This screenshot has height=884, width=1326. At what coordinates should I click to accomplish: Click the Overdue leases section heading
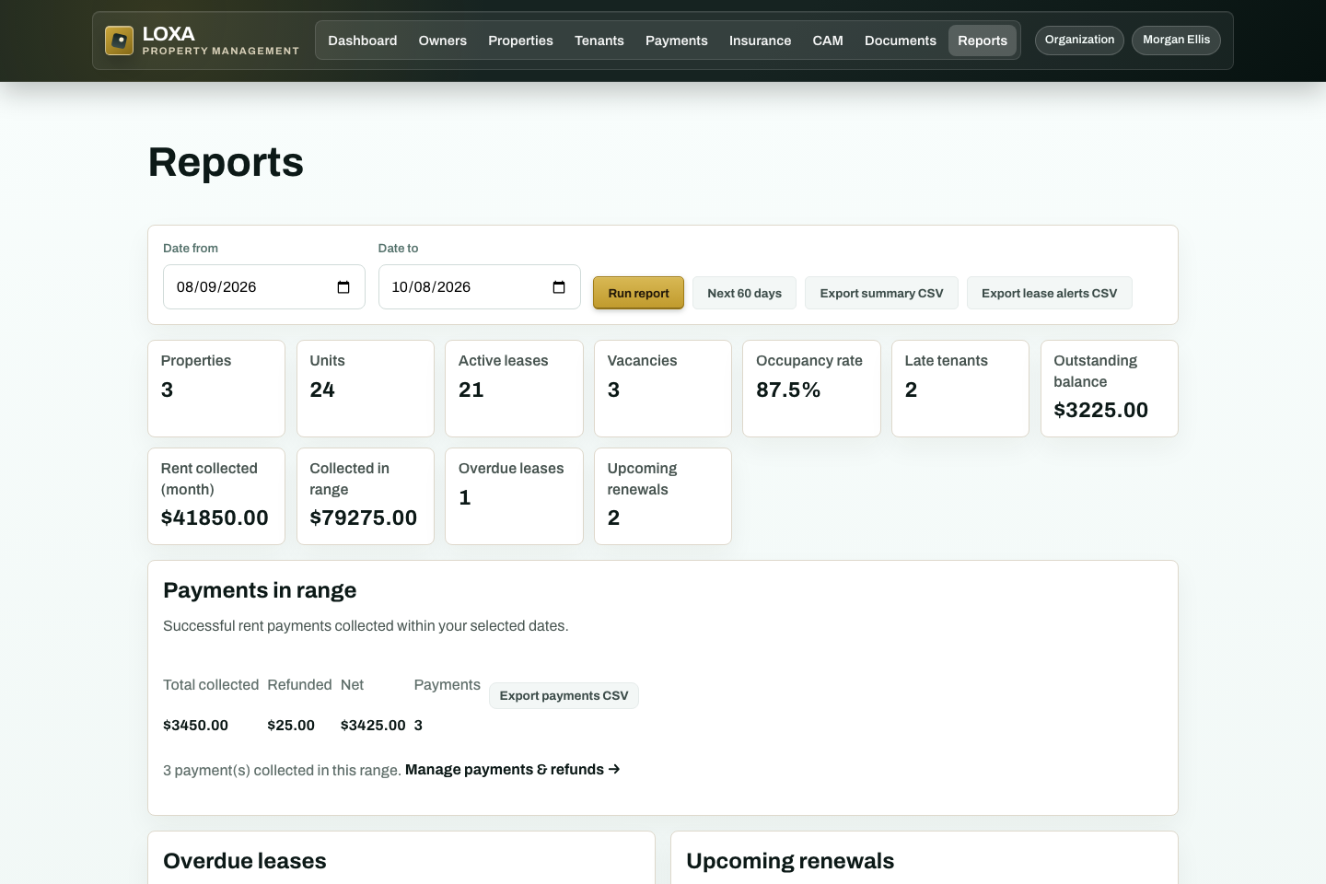click(x=245, y=861)
